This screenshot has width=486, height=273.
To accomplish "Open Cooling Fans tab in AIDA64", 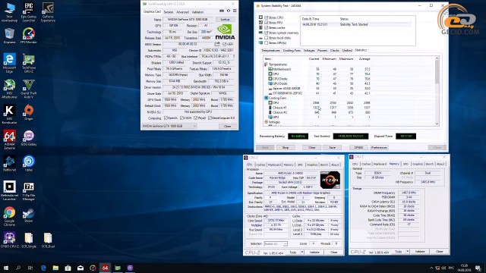I will pos(292,51).
